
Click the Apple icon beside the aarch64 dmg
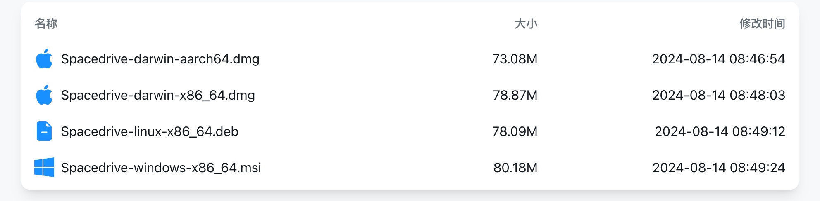[44, 59]
